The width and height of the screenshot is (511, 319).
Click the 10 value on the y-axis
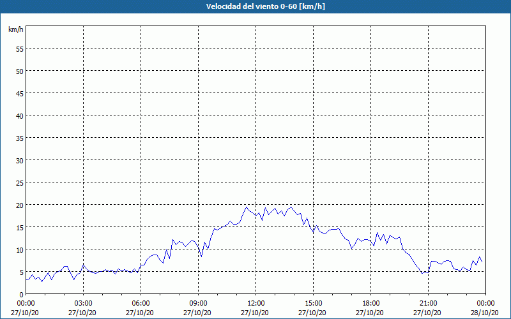click(x=20, y=250)
